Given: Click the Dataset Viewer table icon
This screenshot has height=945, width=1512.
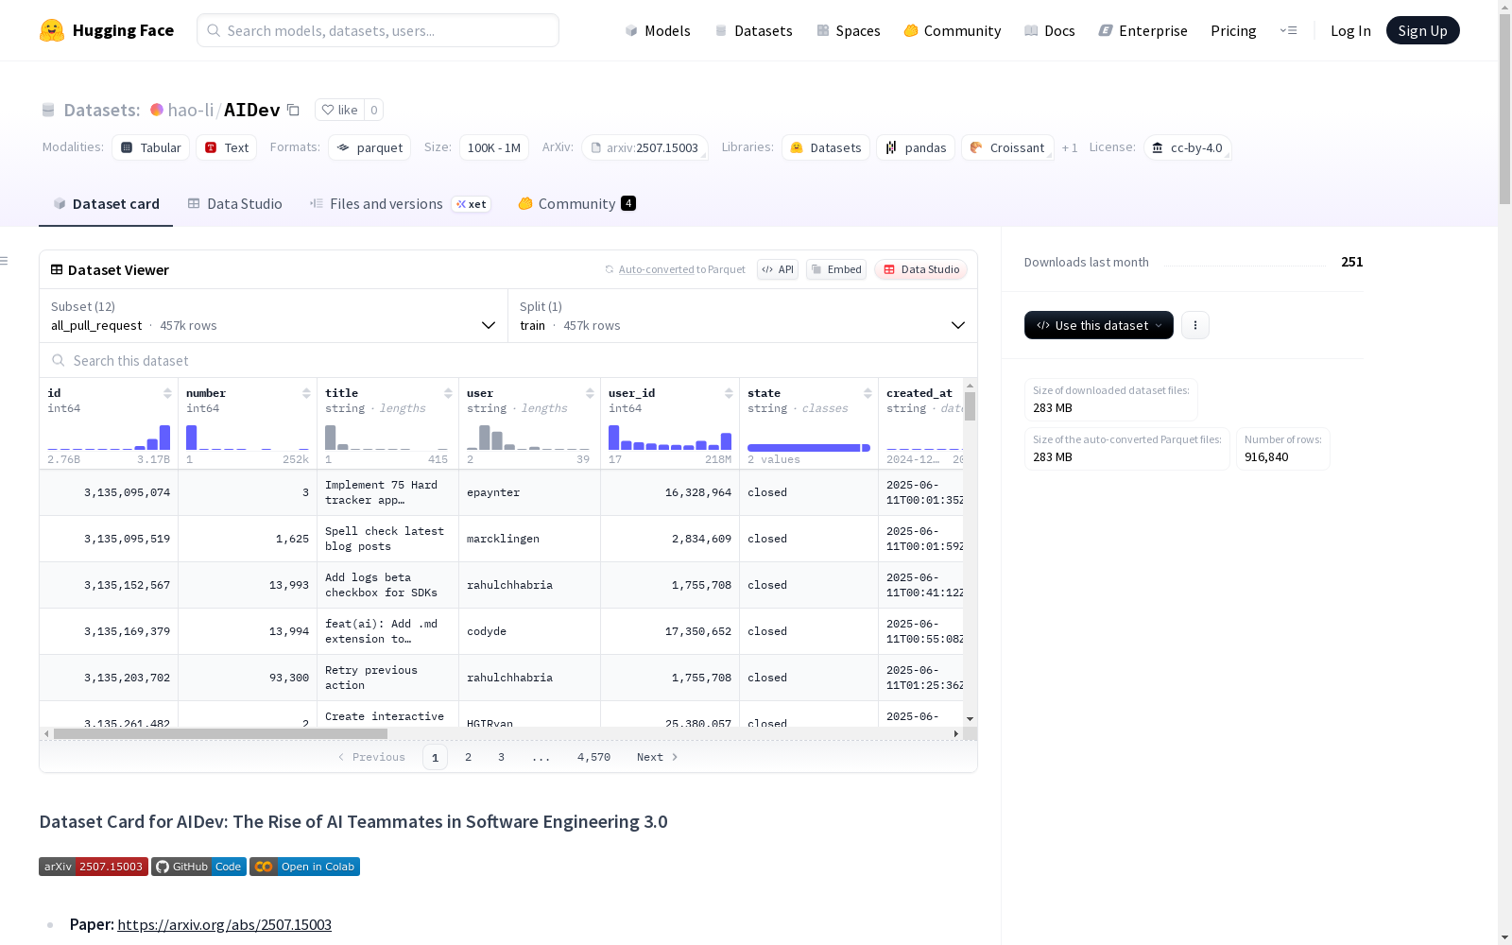Looking at the screenshot, I should pos(57,269).
